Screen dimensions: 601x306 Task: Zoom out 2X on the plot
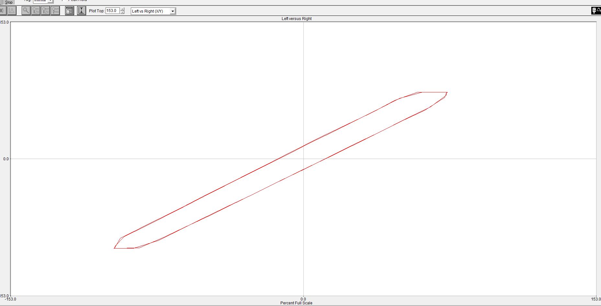(46, 11)
